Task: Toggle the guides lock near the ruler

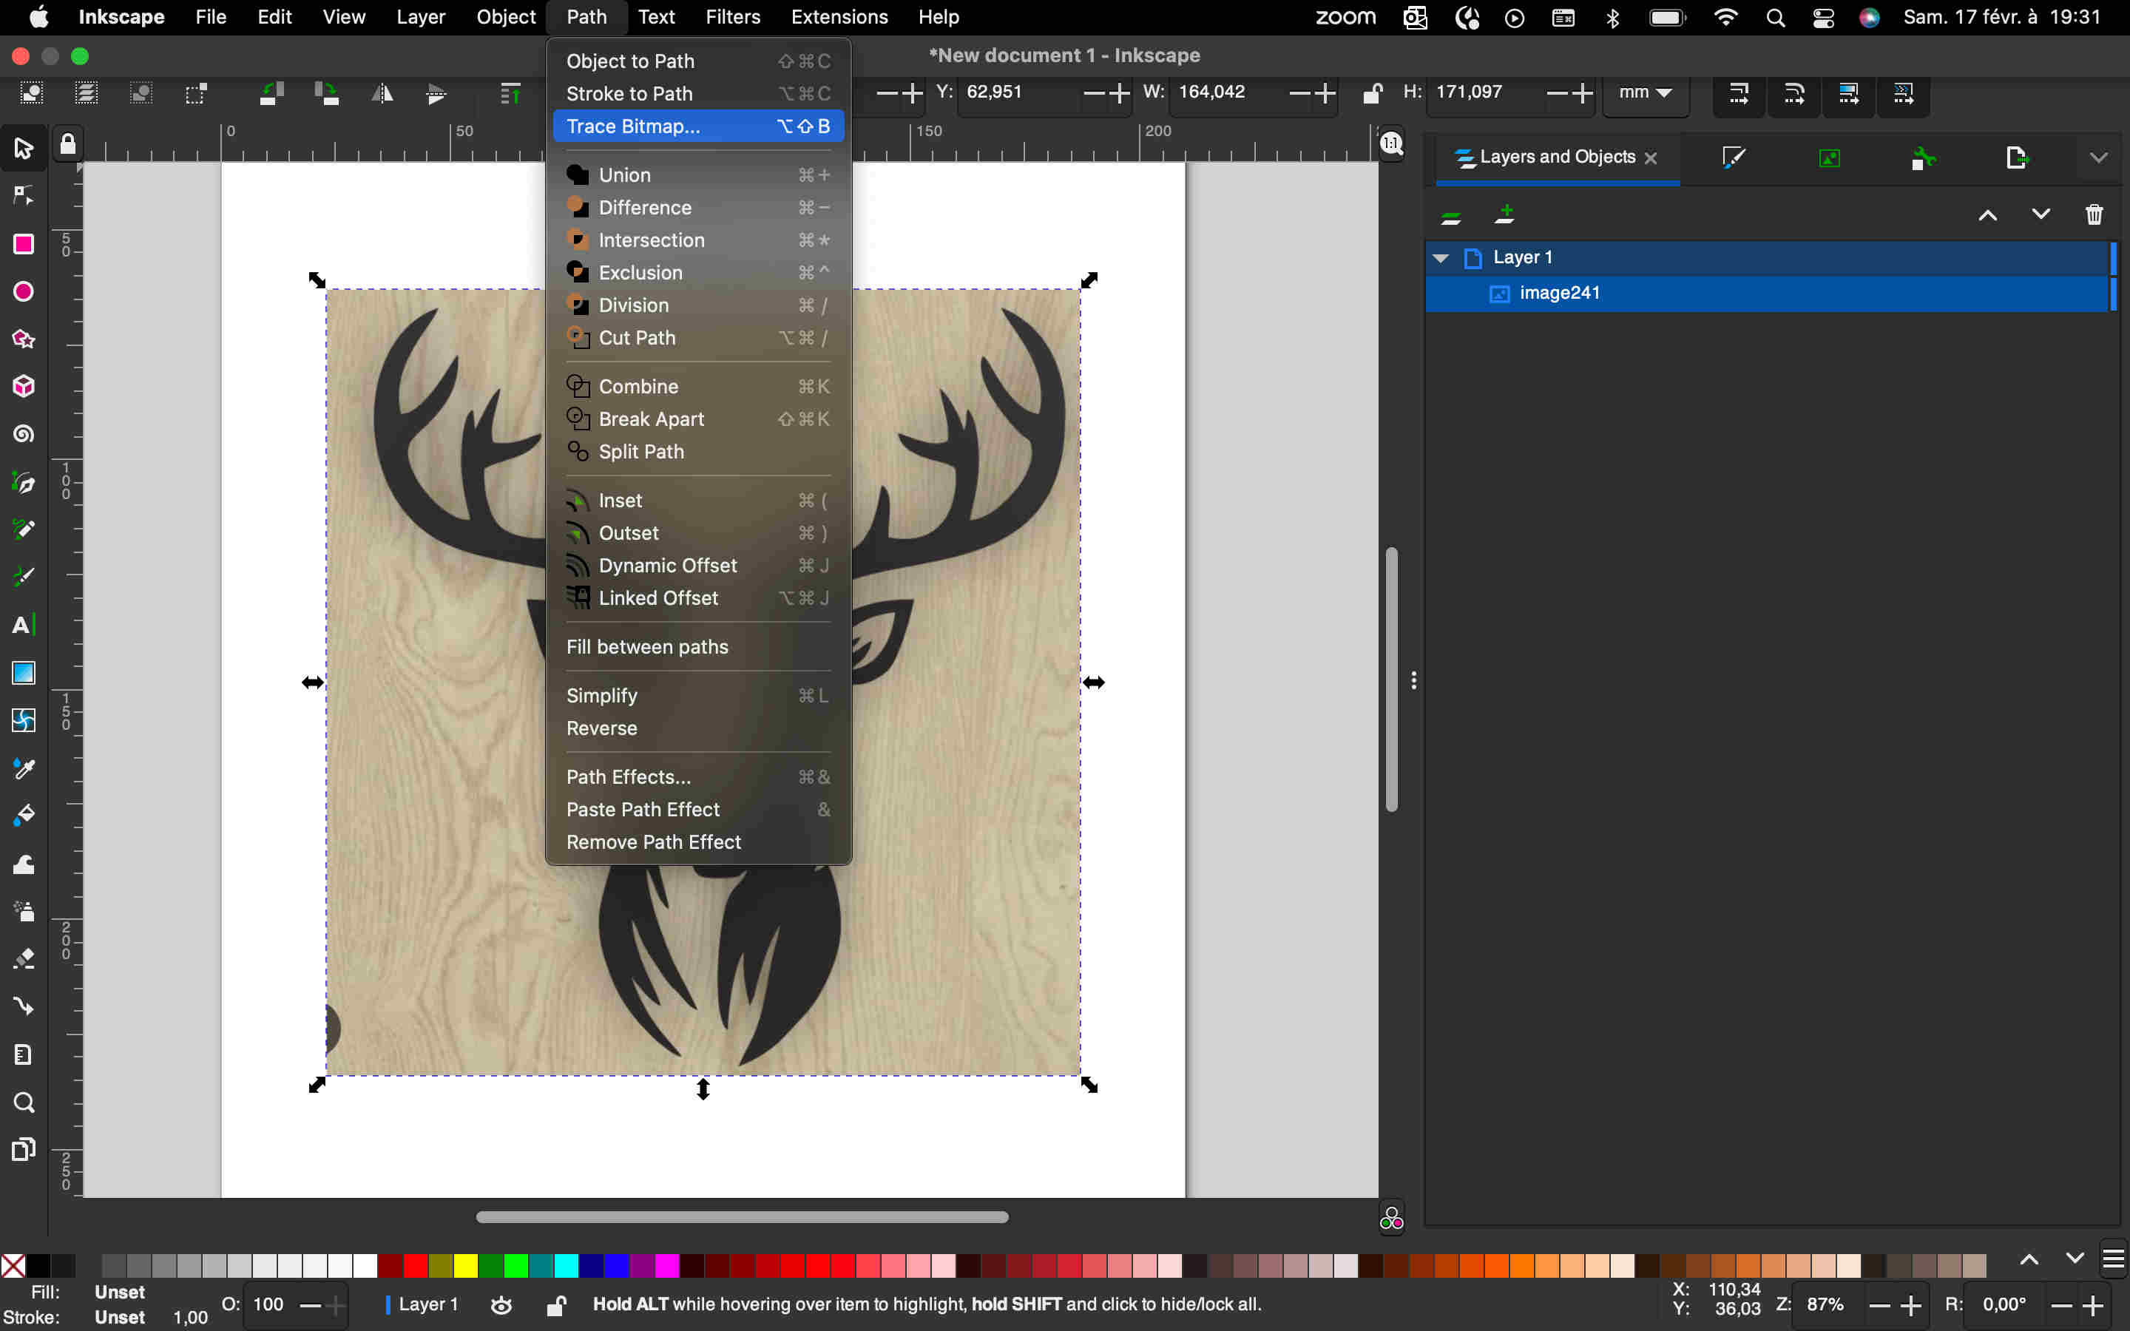Action: (68, 143)
